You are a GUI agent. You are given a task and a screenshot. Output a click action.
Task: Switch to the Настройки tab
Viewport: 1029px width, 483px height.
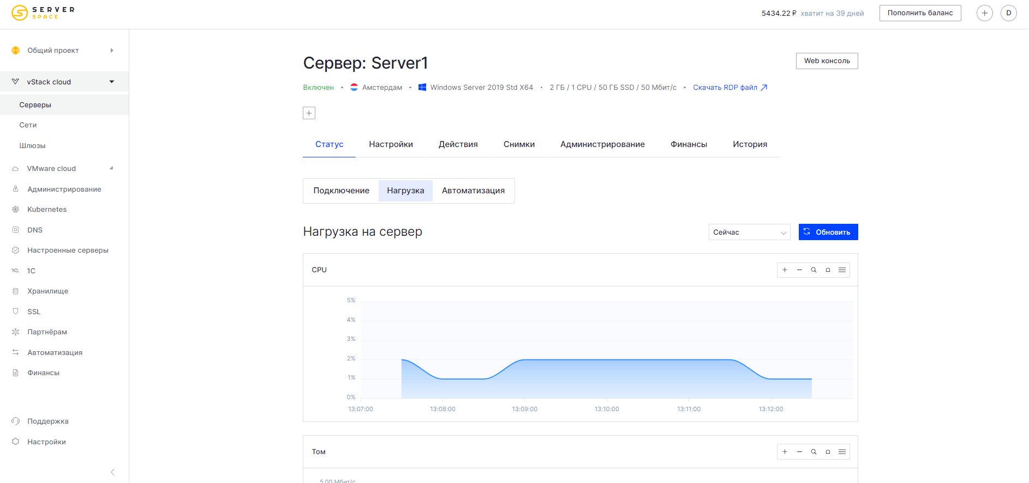pyautogui.click(x=391, y=144)
